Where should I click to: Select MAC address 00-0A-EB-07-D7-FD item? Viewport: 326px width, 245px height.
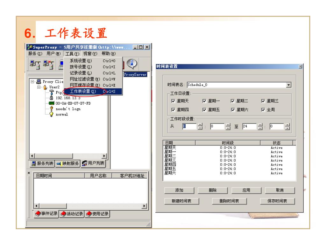69,103
